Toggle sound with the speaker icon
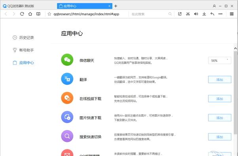 pos(196,14)
